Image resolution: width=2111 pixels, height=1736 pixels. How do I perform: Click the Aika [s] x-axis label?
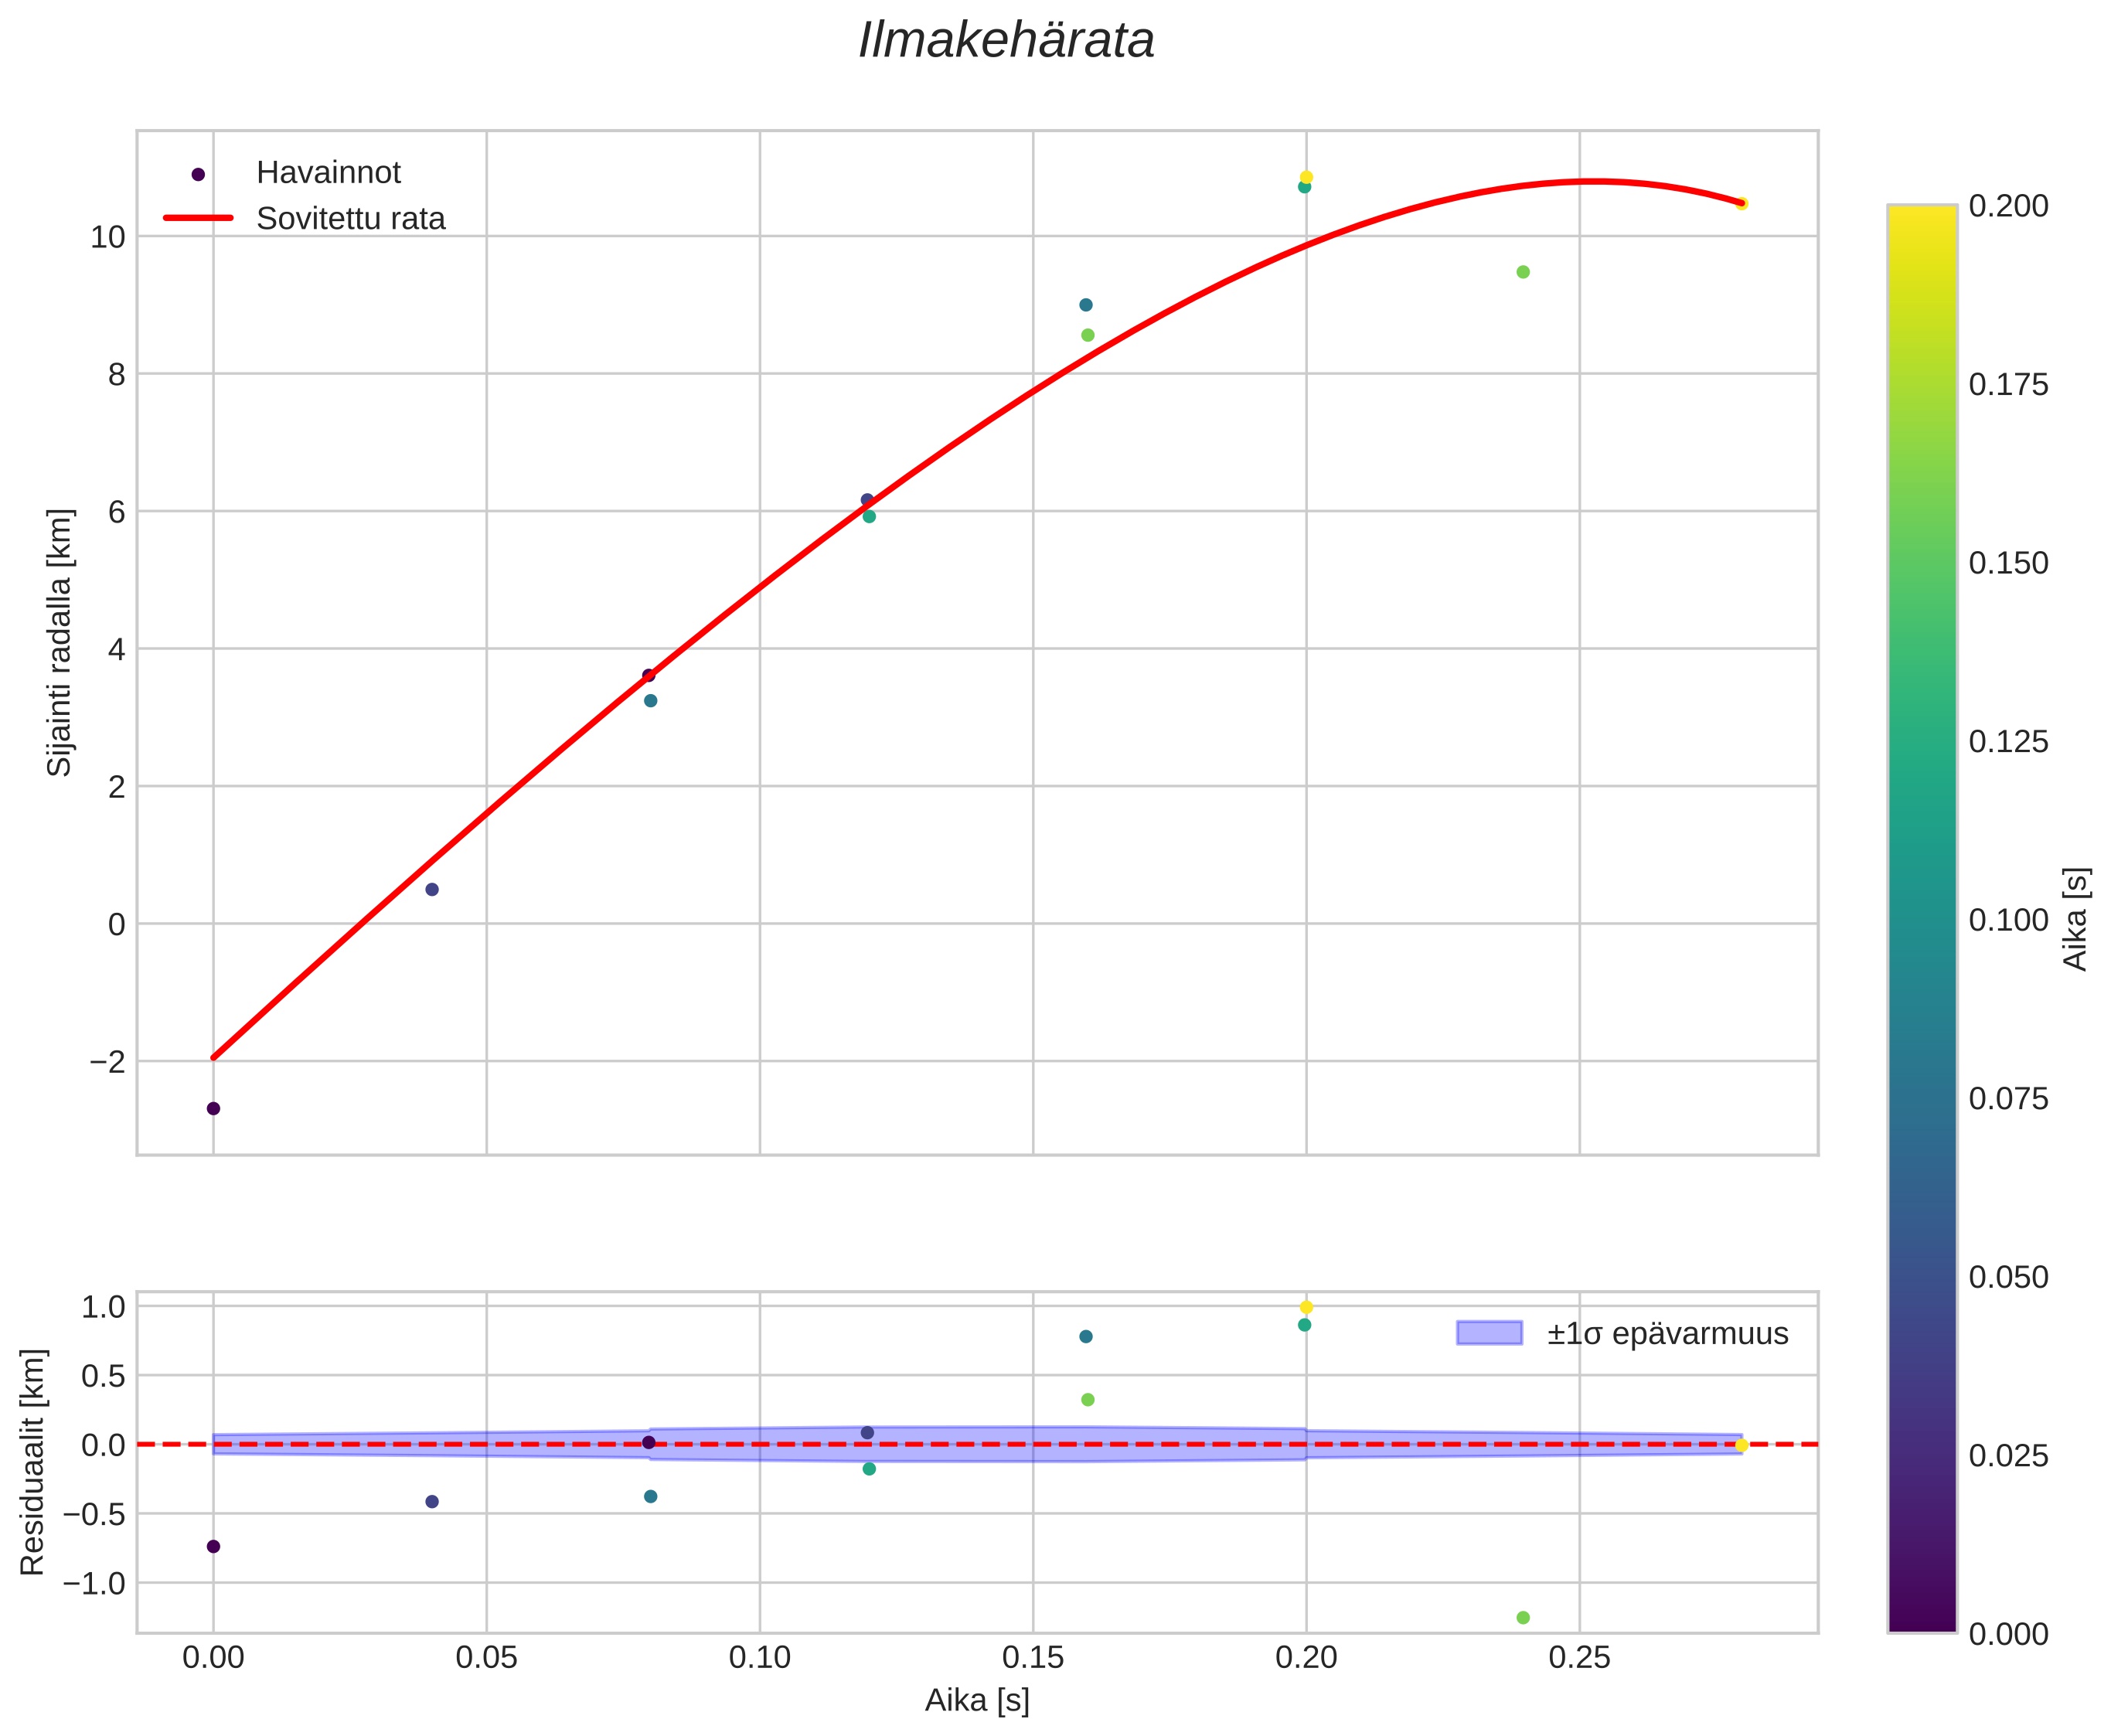coord(977,1700)
